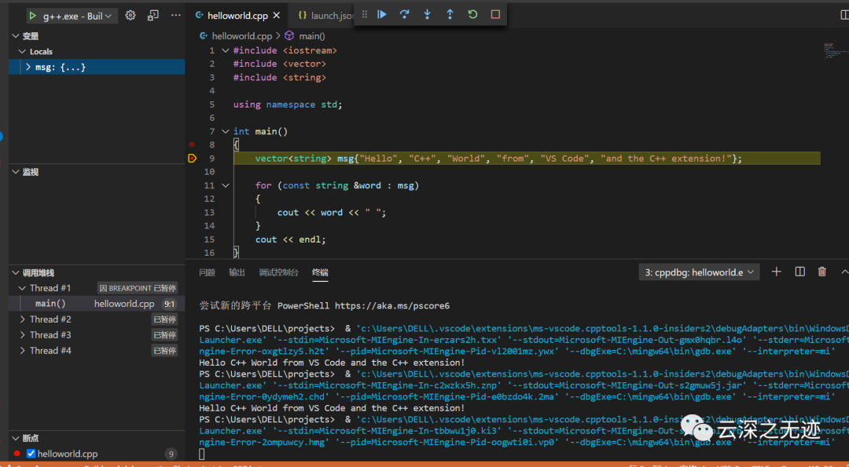Image resolution: width=849 pixels, height=467 pixels.
Task: Open the 调试控制台 debug console tab
Action: click(x=278, y=272)
